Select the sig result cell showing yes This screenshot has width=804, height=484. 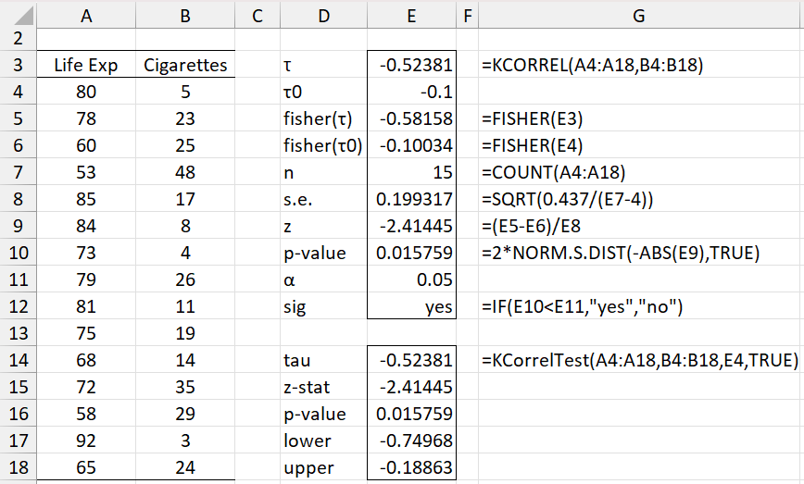click(411, 307)
